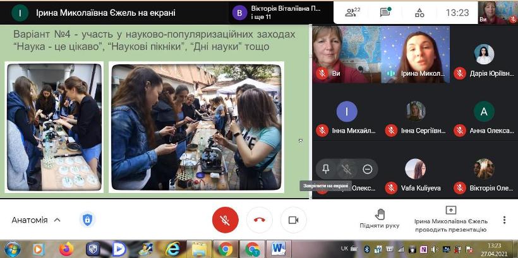Click muted mic icon beside Вікторія Оле

(460, 188)
